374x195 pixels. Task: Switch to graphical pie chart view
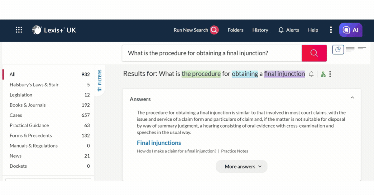pos(338,49)
